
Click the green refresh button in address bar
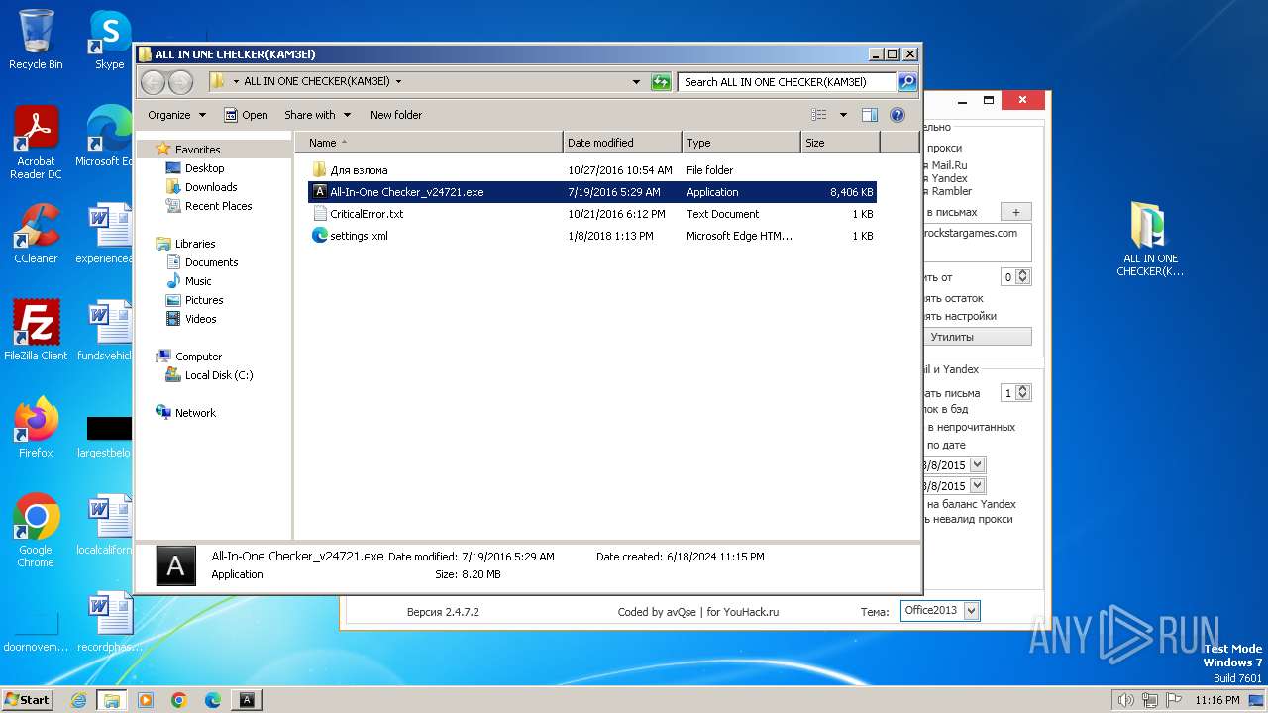click(x=661, y=82)
